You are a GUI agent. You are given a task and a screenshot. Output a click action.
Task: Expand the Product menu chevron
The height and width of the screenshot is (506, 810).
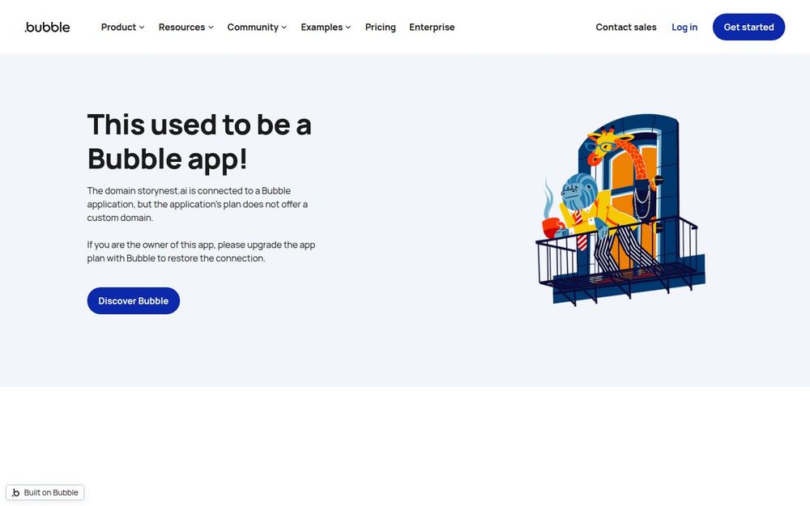(142, 28)
